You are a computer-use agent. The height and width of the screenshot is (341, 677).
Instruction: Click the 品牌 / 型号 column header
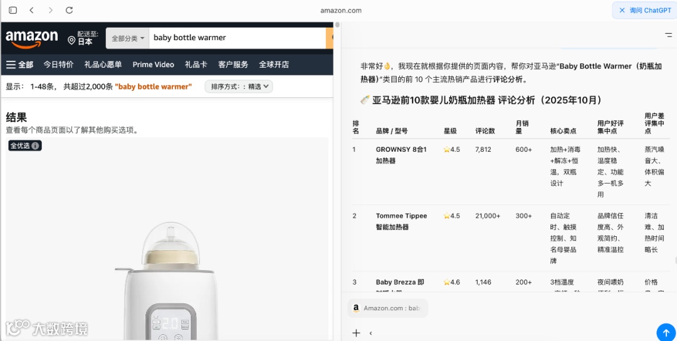pos(392,131)
